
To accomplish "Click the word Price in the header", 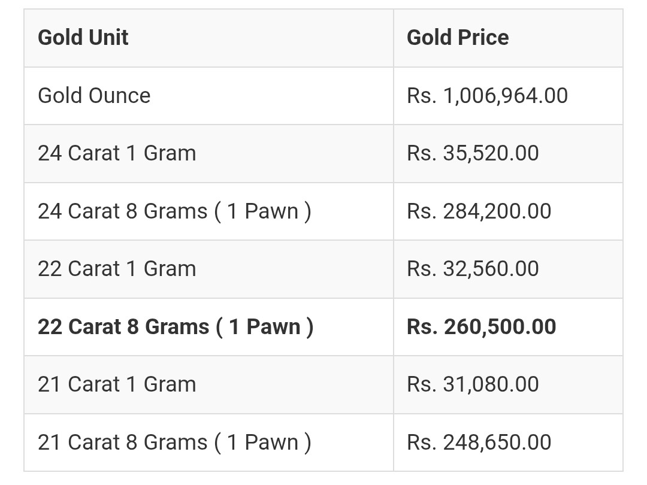I will coord(483,38).
